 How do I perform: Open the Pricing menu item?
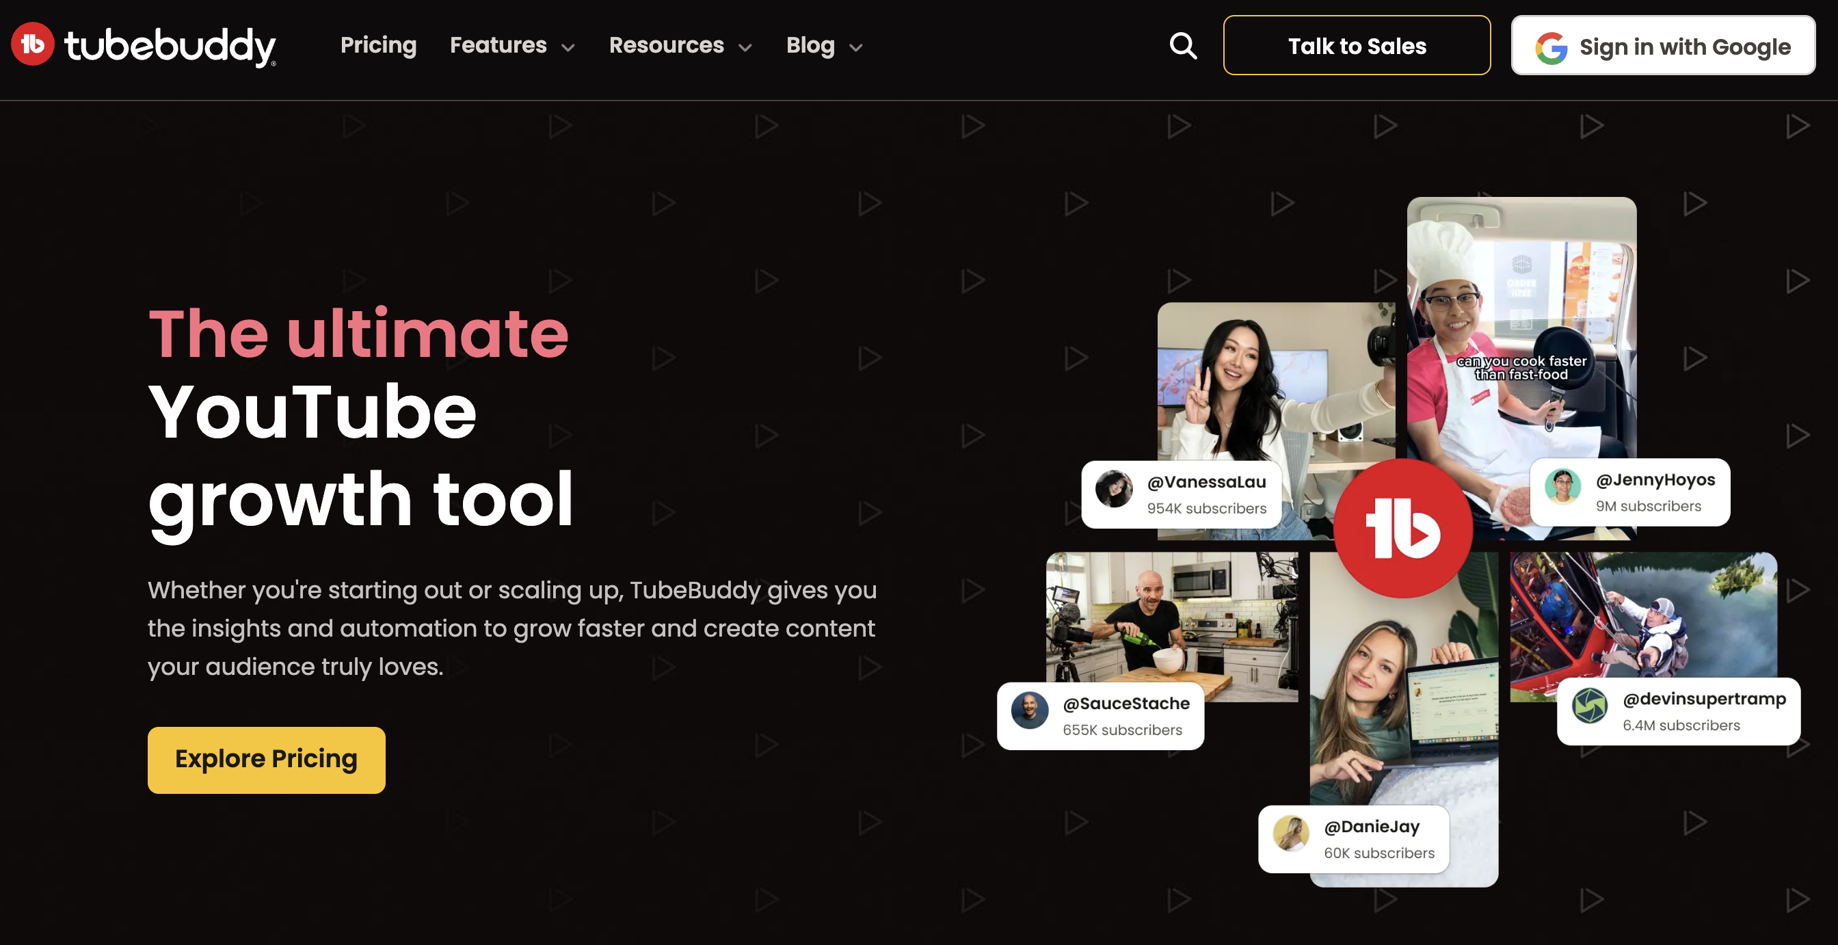378,45
